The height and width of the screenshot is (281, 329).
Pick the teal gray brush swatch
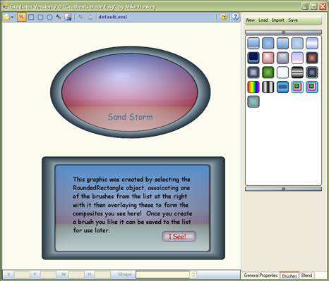tap(253, 101)
